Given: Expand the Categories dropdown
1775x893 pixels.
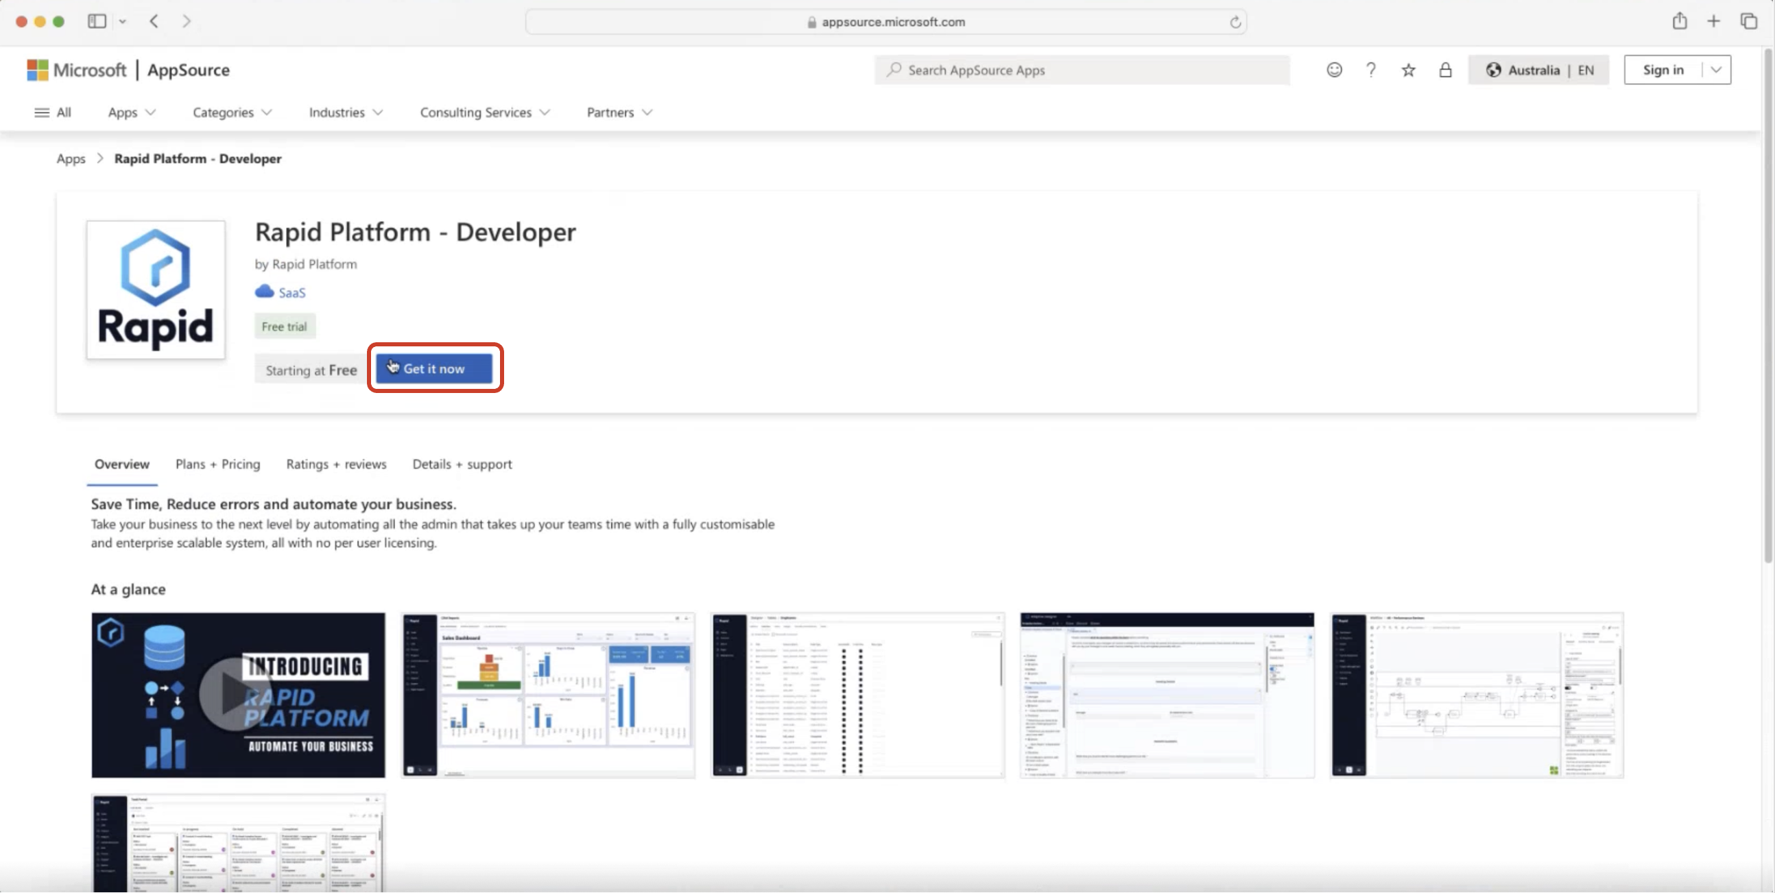Looking at the screenshot, I should pyautogui.click(x=233, y=112).
